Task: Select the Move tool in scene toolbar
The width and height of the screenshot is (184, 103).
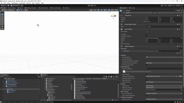Action: (2, 16)
